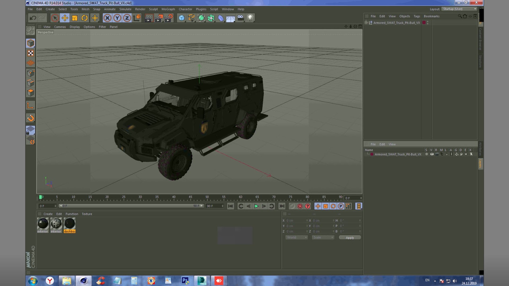
Task: Open material manager Texture menu
Action: [x=87, y=214]
